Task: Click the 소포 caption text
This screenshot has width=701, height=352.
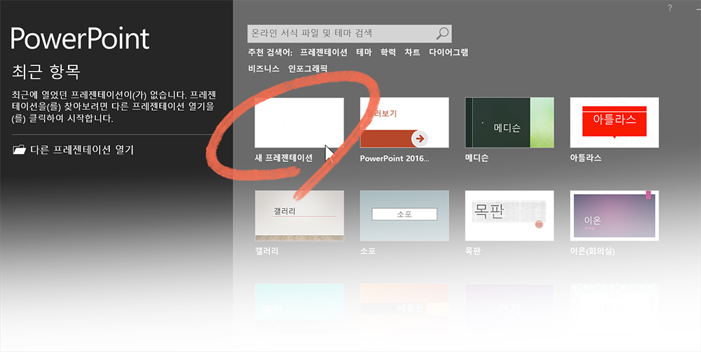Action: [x=367, y=251]
